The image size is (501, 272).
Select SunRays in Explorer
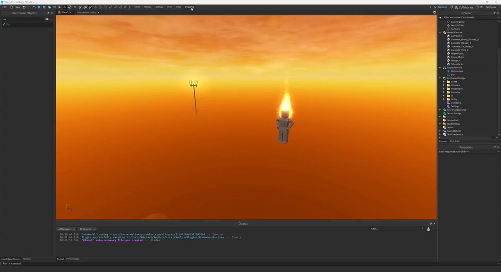[x=455, y=29]
